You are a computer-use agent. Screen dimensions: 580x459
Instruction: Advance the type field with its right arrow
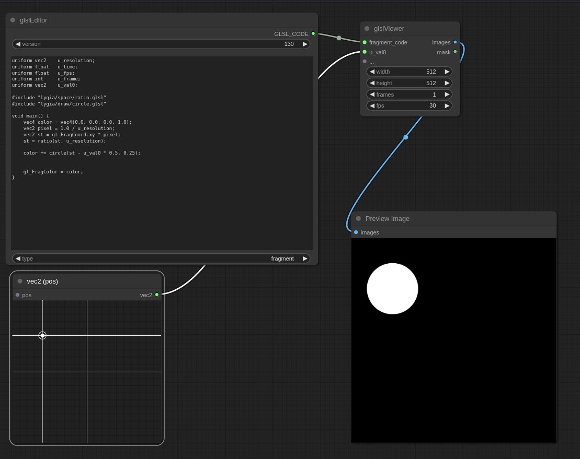point(304,258)
